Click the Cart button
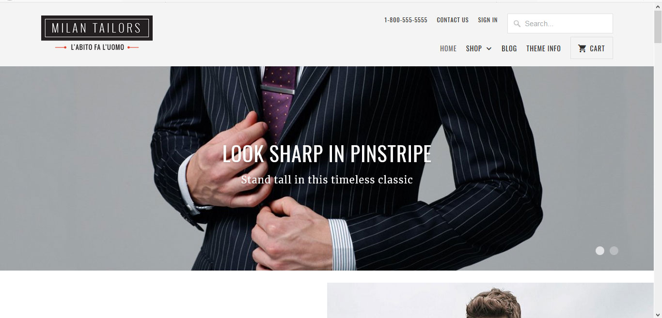Image resolution: width=662 pixels, height=318 pixels. (x=592, y=48)
